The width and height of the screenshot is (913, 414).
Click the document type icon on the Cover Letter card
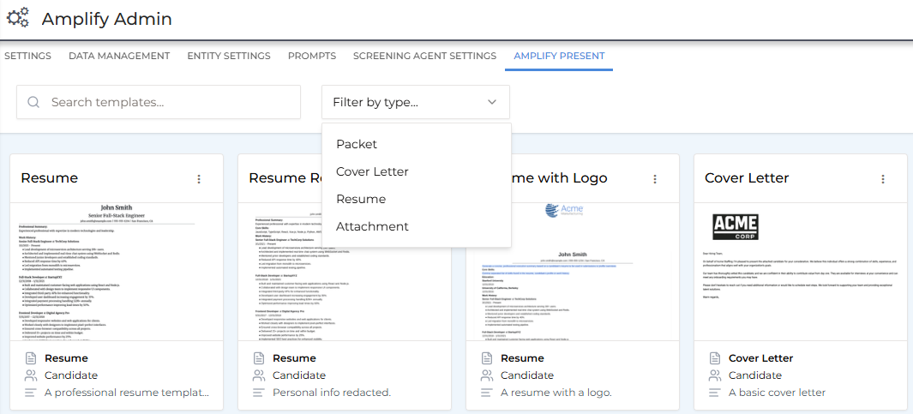pyautogui.click(x=715, y=358)
